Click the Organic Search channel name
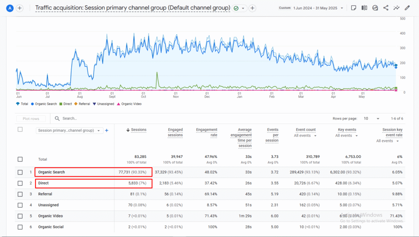Image resolution: width=419 pixels, height=237 pixels. click(51, 172)
